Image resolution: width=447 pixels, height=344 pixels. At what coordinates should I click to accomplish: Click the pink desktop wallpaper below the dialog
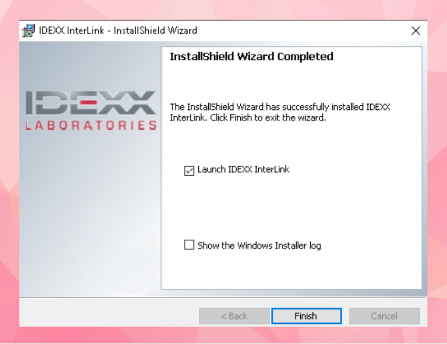tap(223, 335)
